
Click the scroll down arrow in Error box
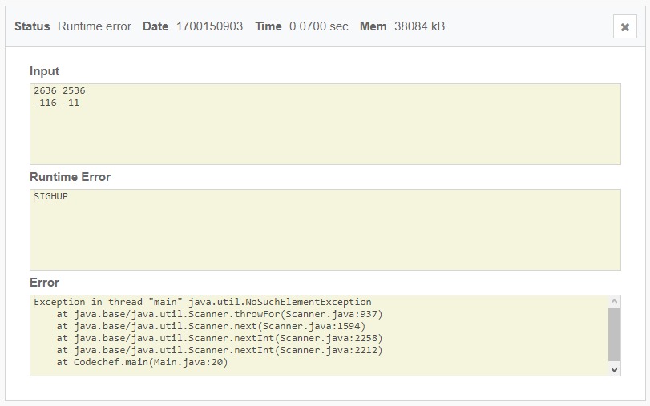point(615,369)
